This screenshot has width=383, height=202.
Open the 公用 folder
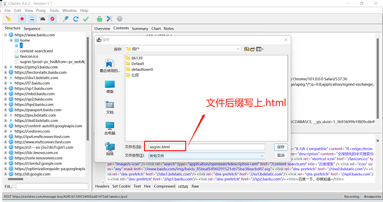pos(133,75)
